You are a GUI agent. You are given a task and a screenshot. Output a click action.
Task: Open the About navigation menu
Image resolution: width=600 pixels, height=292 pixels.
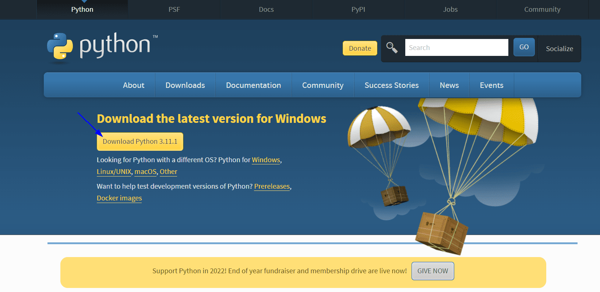[x=134, y=85]
